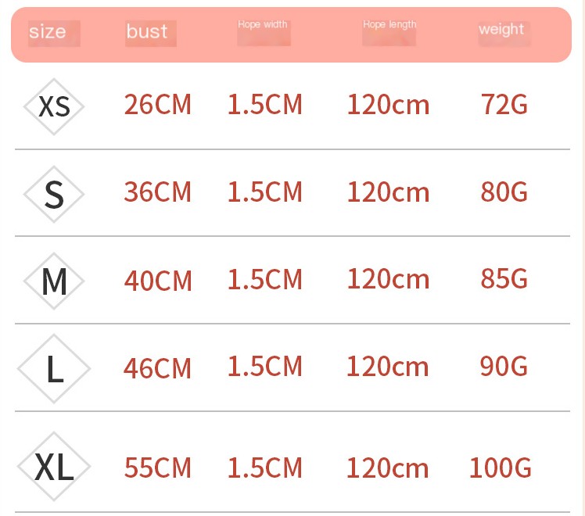Select the 46CM bust measurement
585x516 pixels.
(157, 368)
